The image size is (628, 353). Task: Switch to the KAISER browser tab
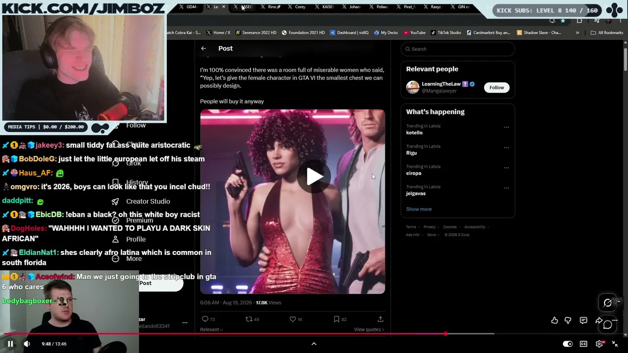(x=324, y=7)
